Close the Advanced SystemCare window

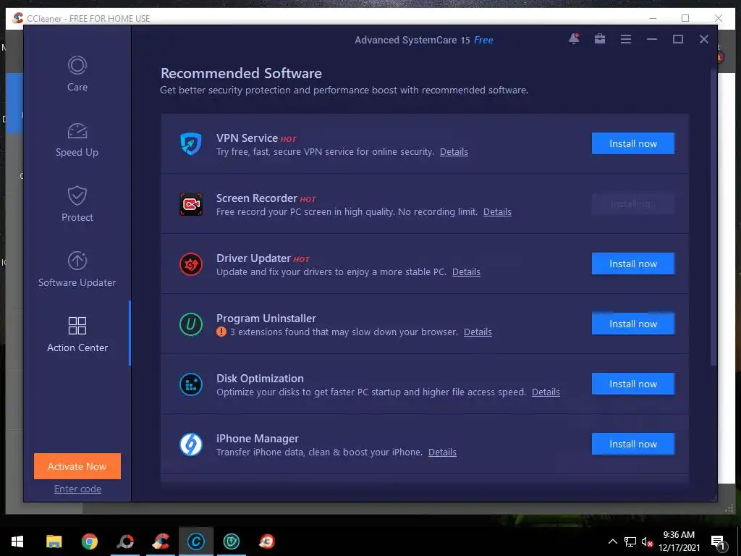point(703,39)
